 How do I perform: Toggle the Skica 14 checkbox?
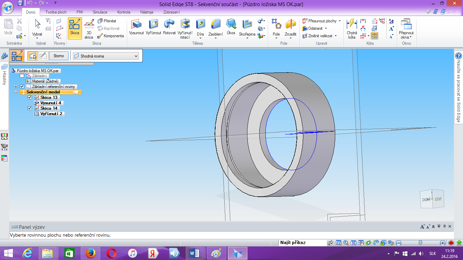pyautogui.click(x=30, y=108)
